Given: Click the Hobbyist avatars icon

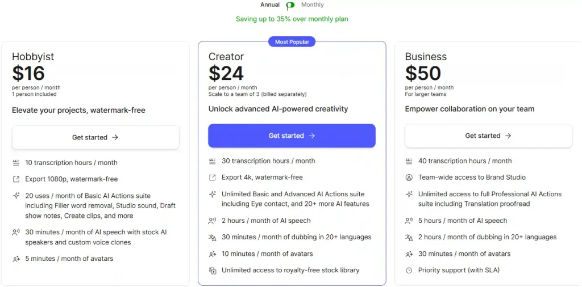Looking at the screenshot, I should pos(16,259).
